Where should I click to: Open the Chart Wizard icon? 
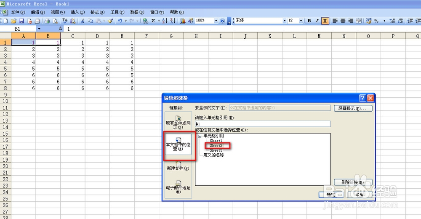pyautogui.click(x=183, y=21)
